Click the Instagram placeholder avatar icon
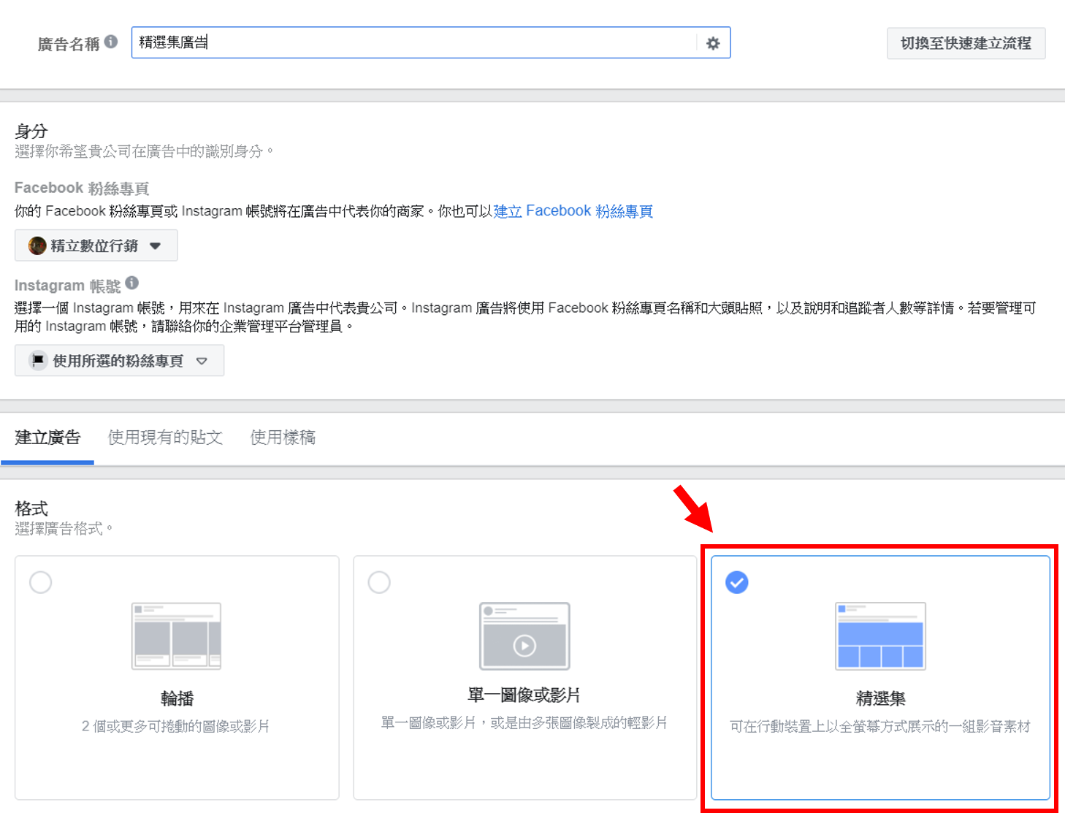This screenshot has height=813, width=1065. click(37, 360)
